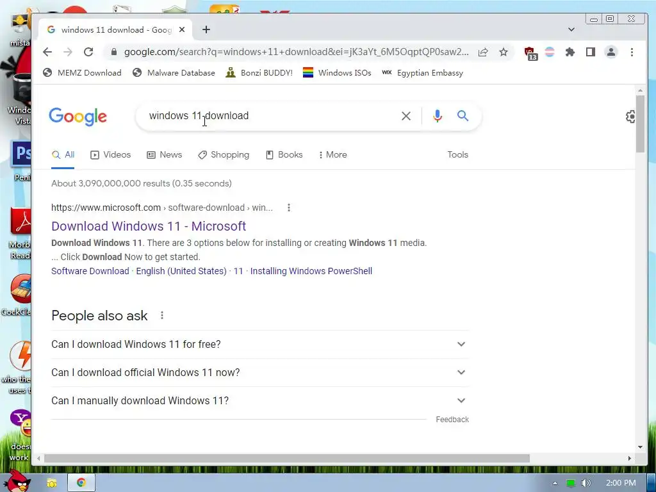Close the windows 11 download tab
656x492 pixels.
tap(181, 29)
